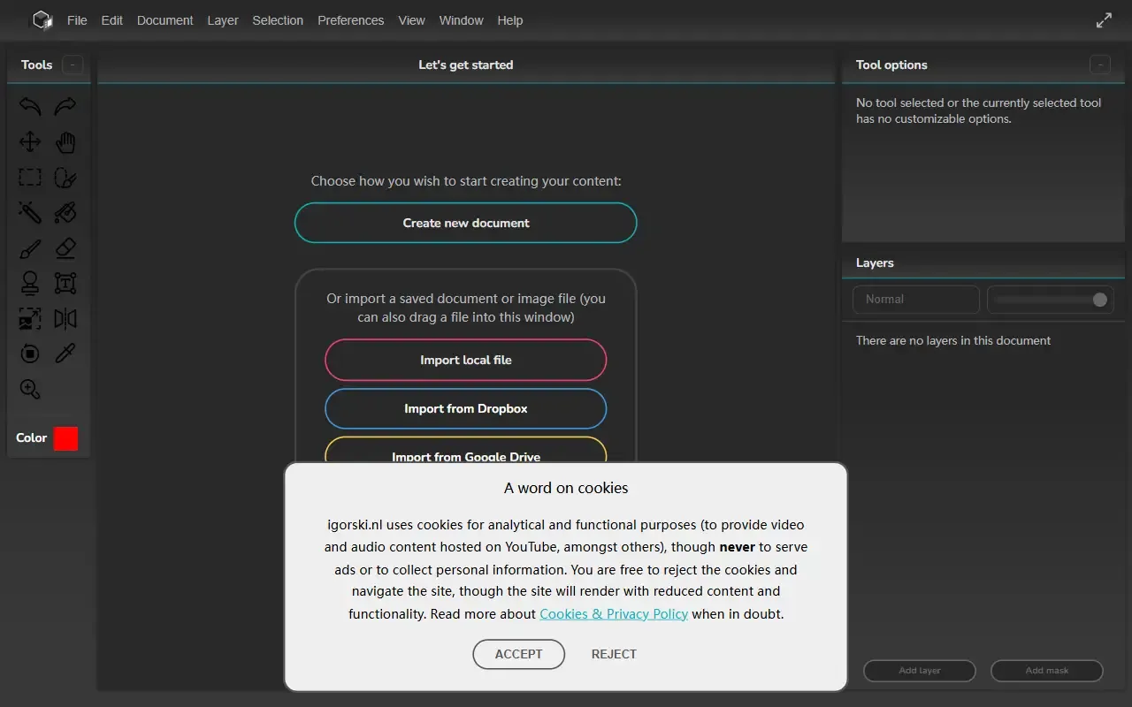The height and width of the screenshot is (707, 1132).
Task: Reject the cookies
Action: (x=614, y=654)
